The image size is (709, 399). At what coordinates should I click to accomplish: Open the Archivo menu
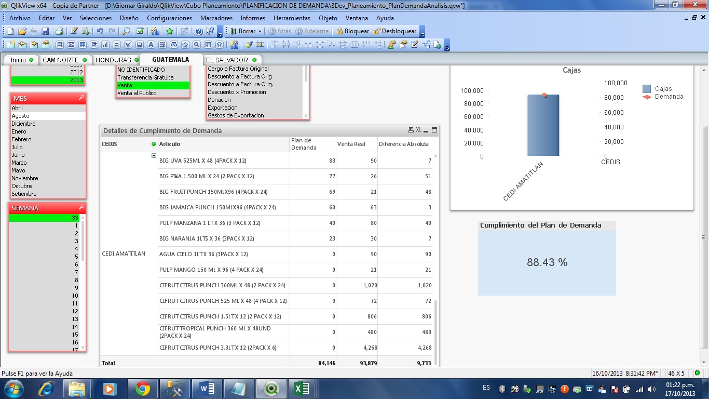pyautogui.click(x=20, y=18)
